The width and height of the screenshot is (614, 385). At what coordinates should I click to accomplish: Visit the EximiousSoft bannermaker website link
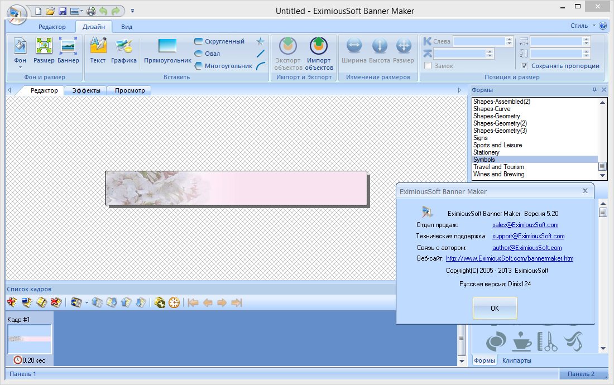pyautogui.click(x=510, y=258)
